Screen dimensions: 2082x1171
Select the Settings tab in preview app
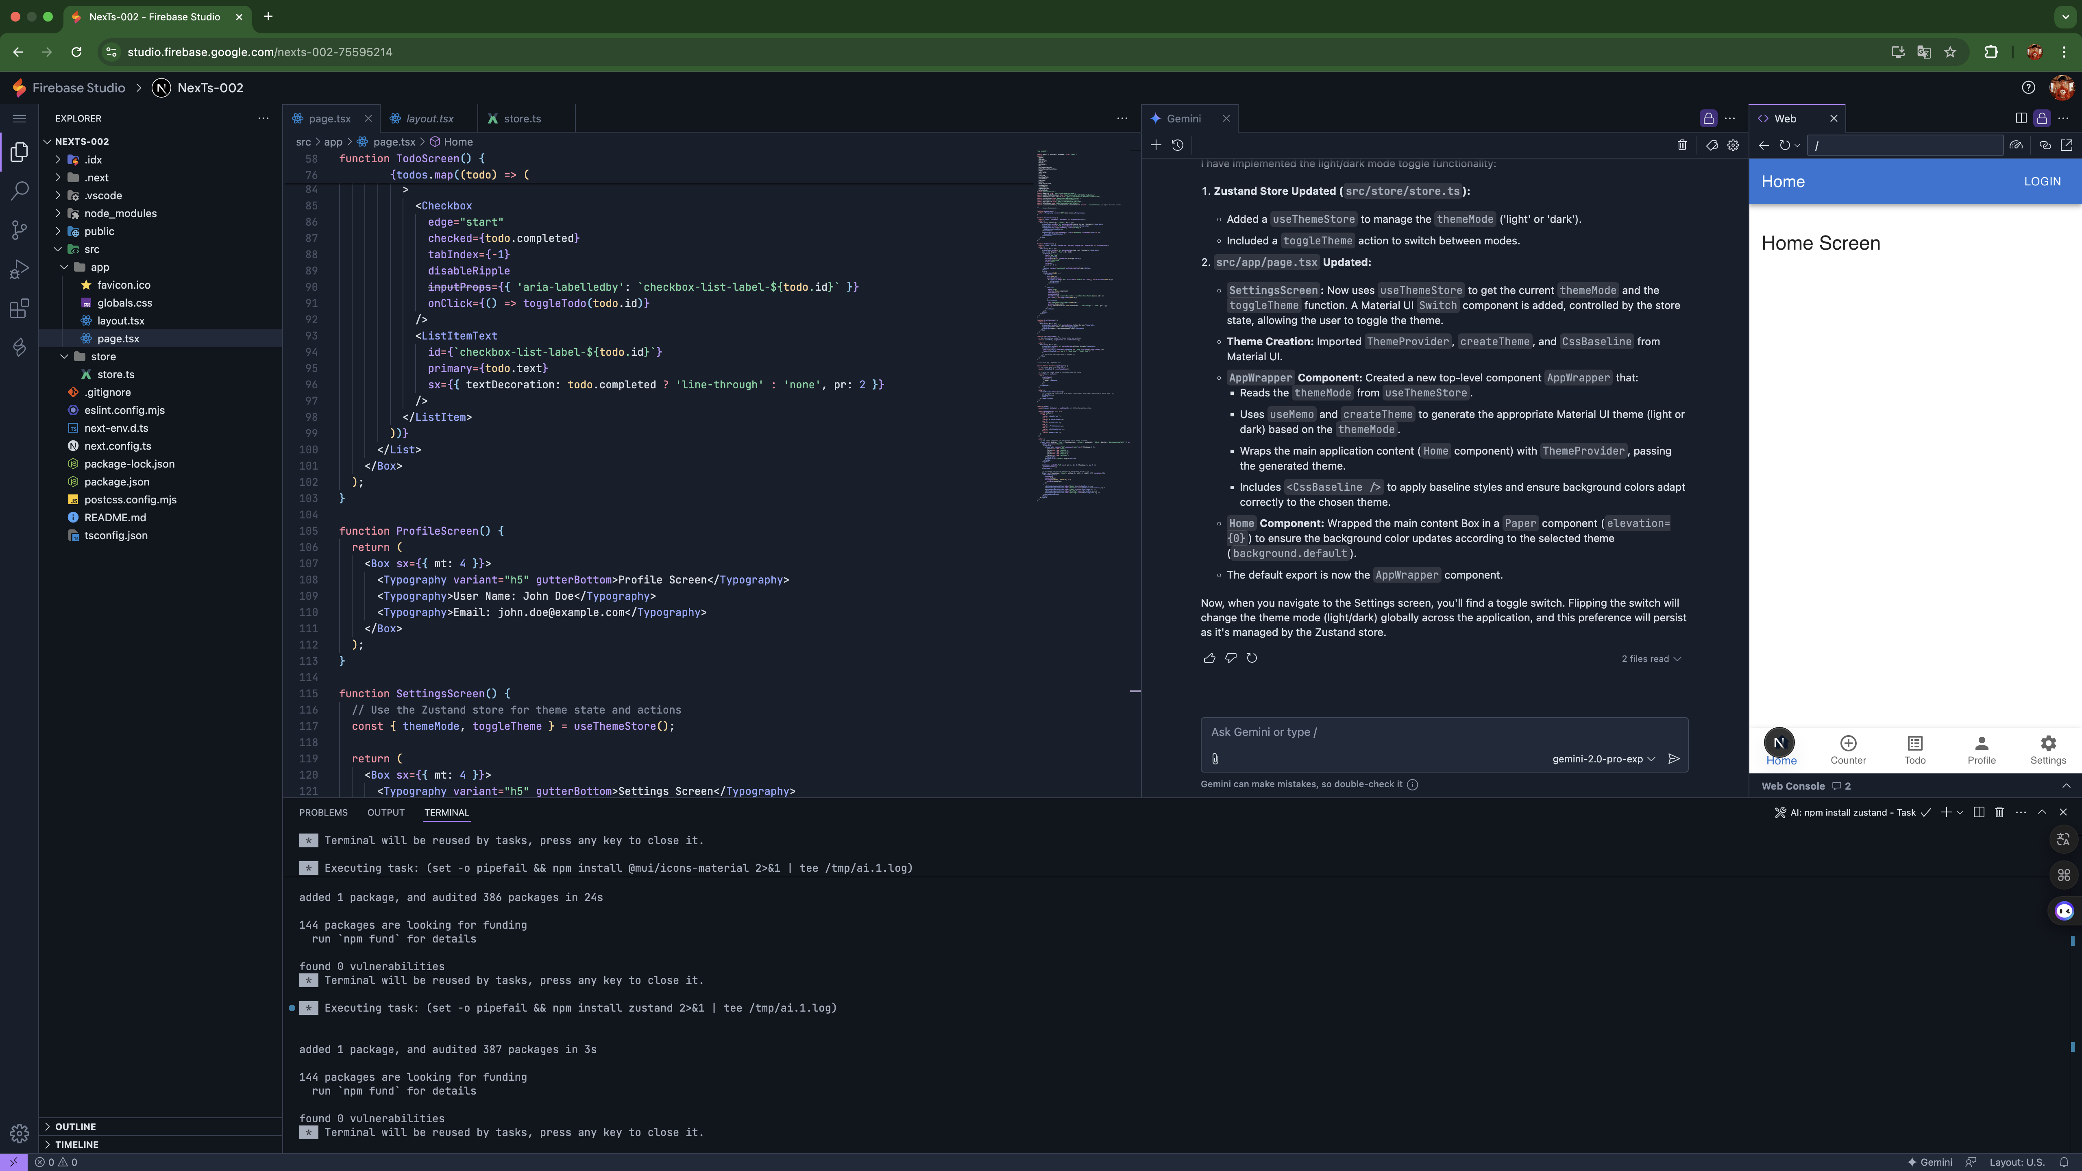click(2047, 749)
